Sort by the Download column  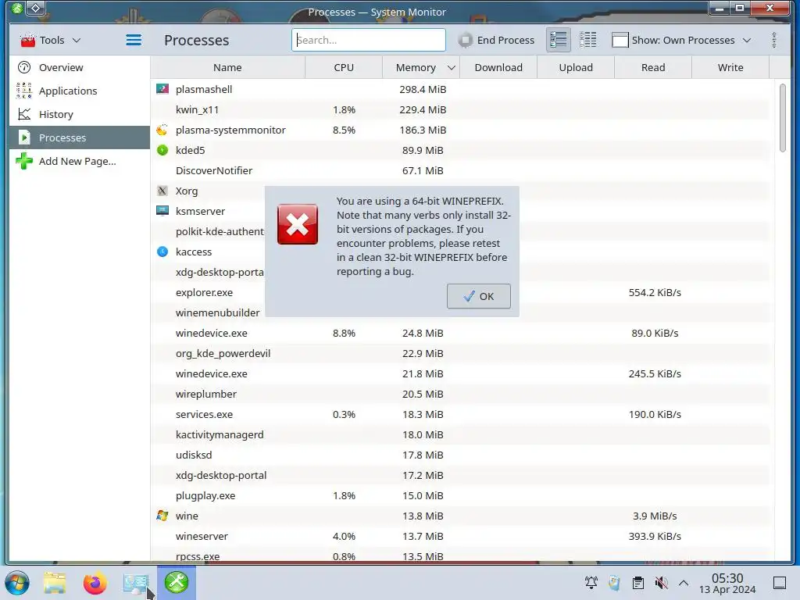pos(498,67)
